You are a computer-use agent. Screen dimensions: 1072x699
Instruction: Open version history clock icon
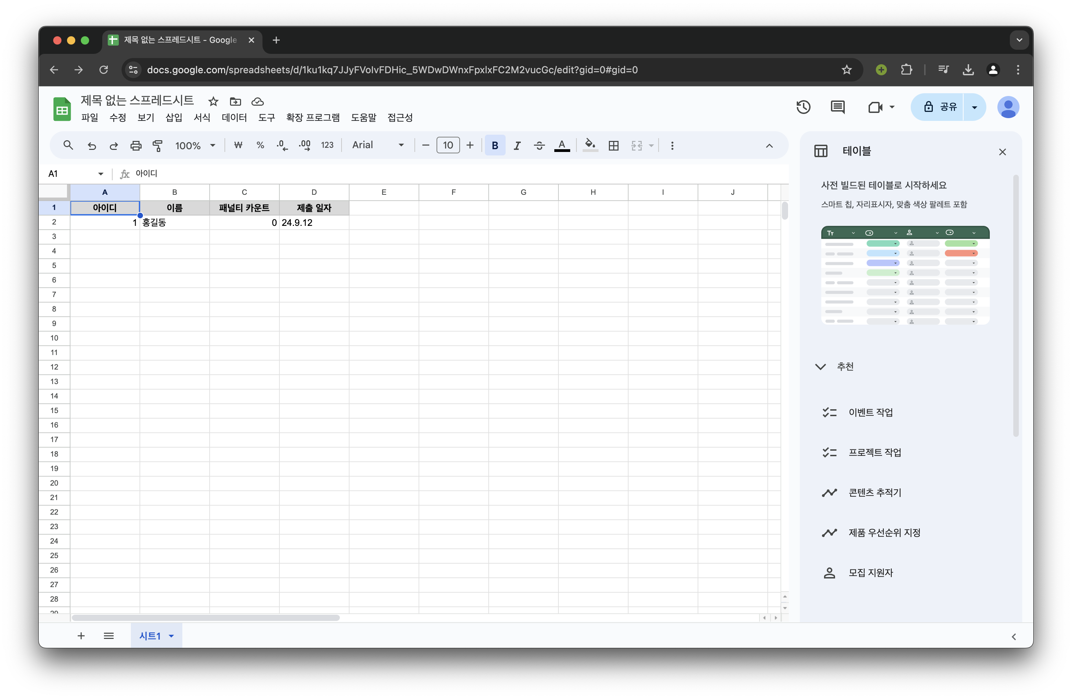pyautogui.click(x=803, y=107)
